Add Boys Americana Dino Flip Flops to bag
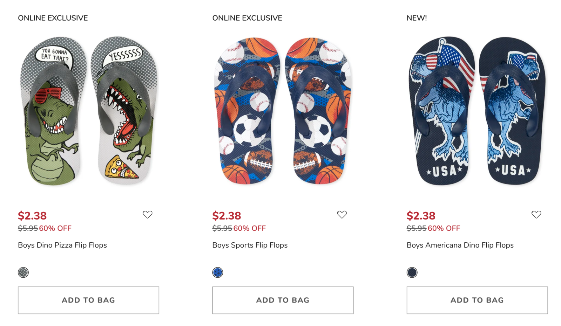 click(x=477, y=300)
